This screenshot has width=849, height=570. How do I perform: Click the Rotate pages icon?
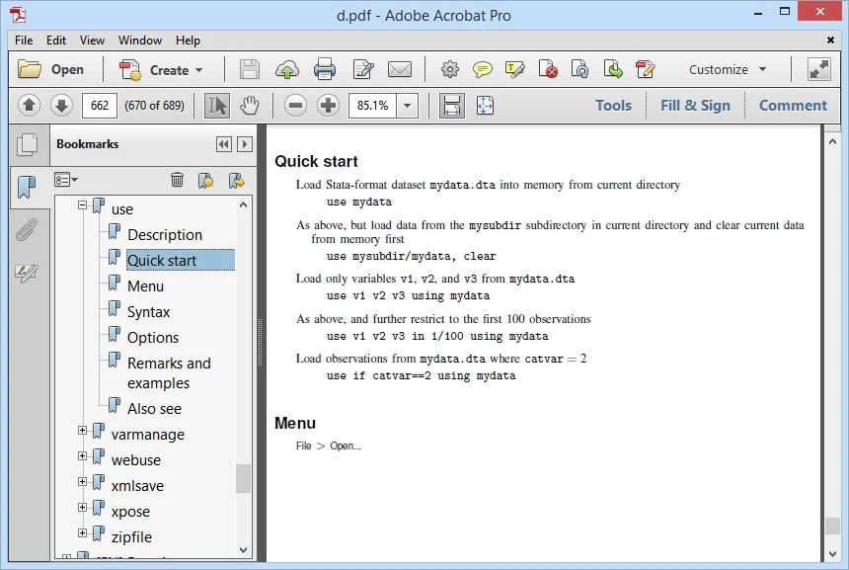click(579, 69)
